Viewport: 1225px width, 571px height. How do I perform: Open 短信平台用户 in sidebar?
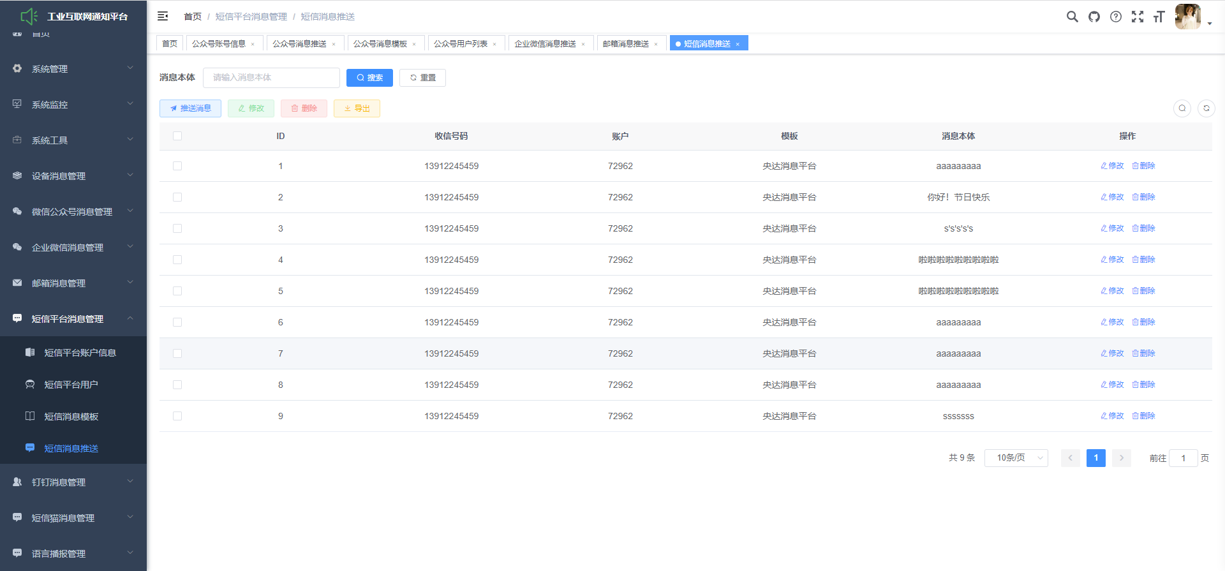tap(73, 385)
